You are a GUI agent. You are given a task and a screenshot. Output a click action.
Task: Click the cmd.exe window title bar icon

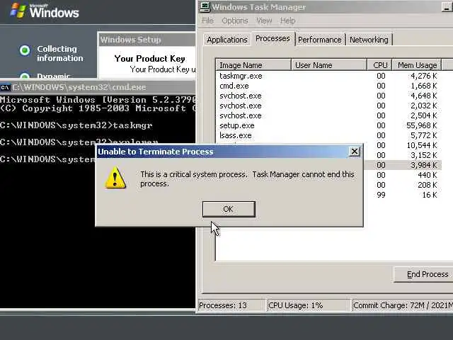pyautogui.click(x=5, y=87)
